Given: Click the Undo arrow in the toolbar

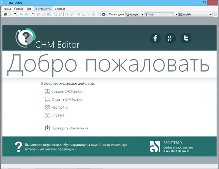Looking at the screenshot, I should (x=55, y=14).
